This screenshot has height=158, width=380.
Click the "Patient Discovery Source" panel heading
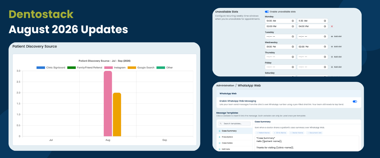click(35, 46)
